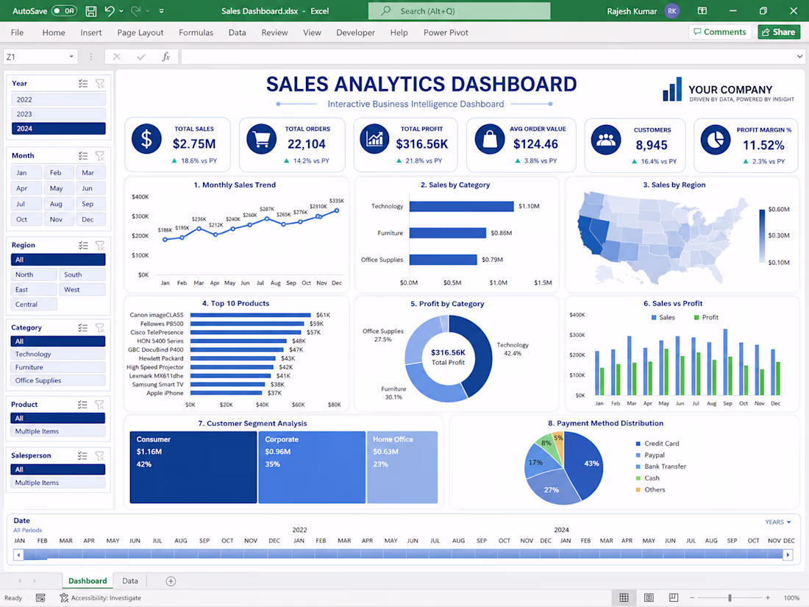Click the Redo arrow icon
The image size is (809, 607).
[136, 11]
